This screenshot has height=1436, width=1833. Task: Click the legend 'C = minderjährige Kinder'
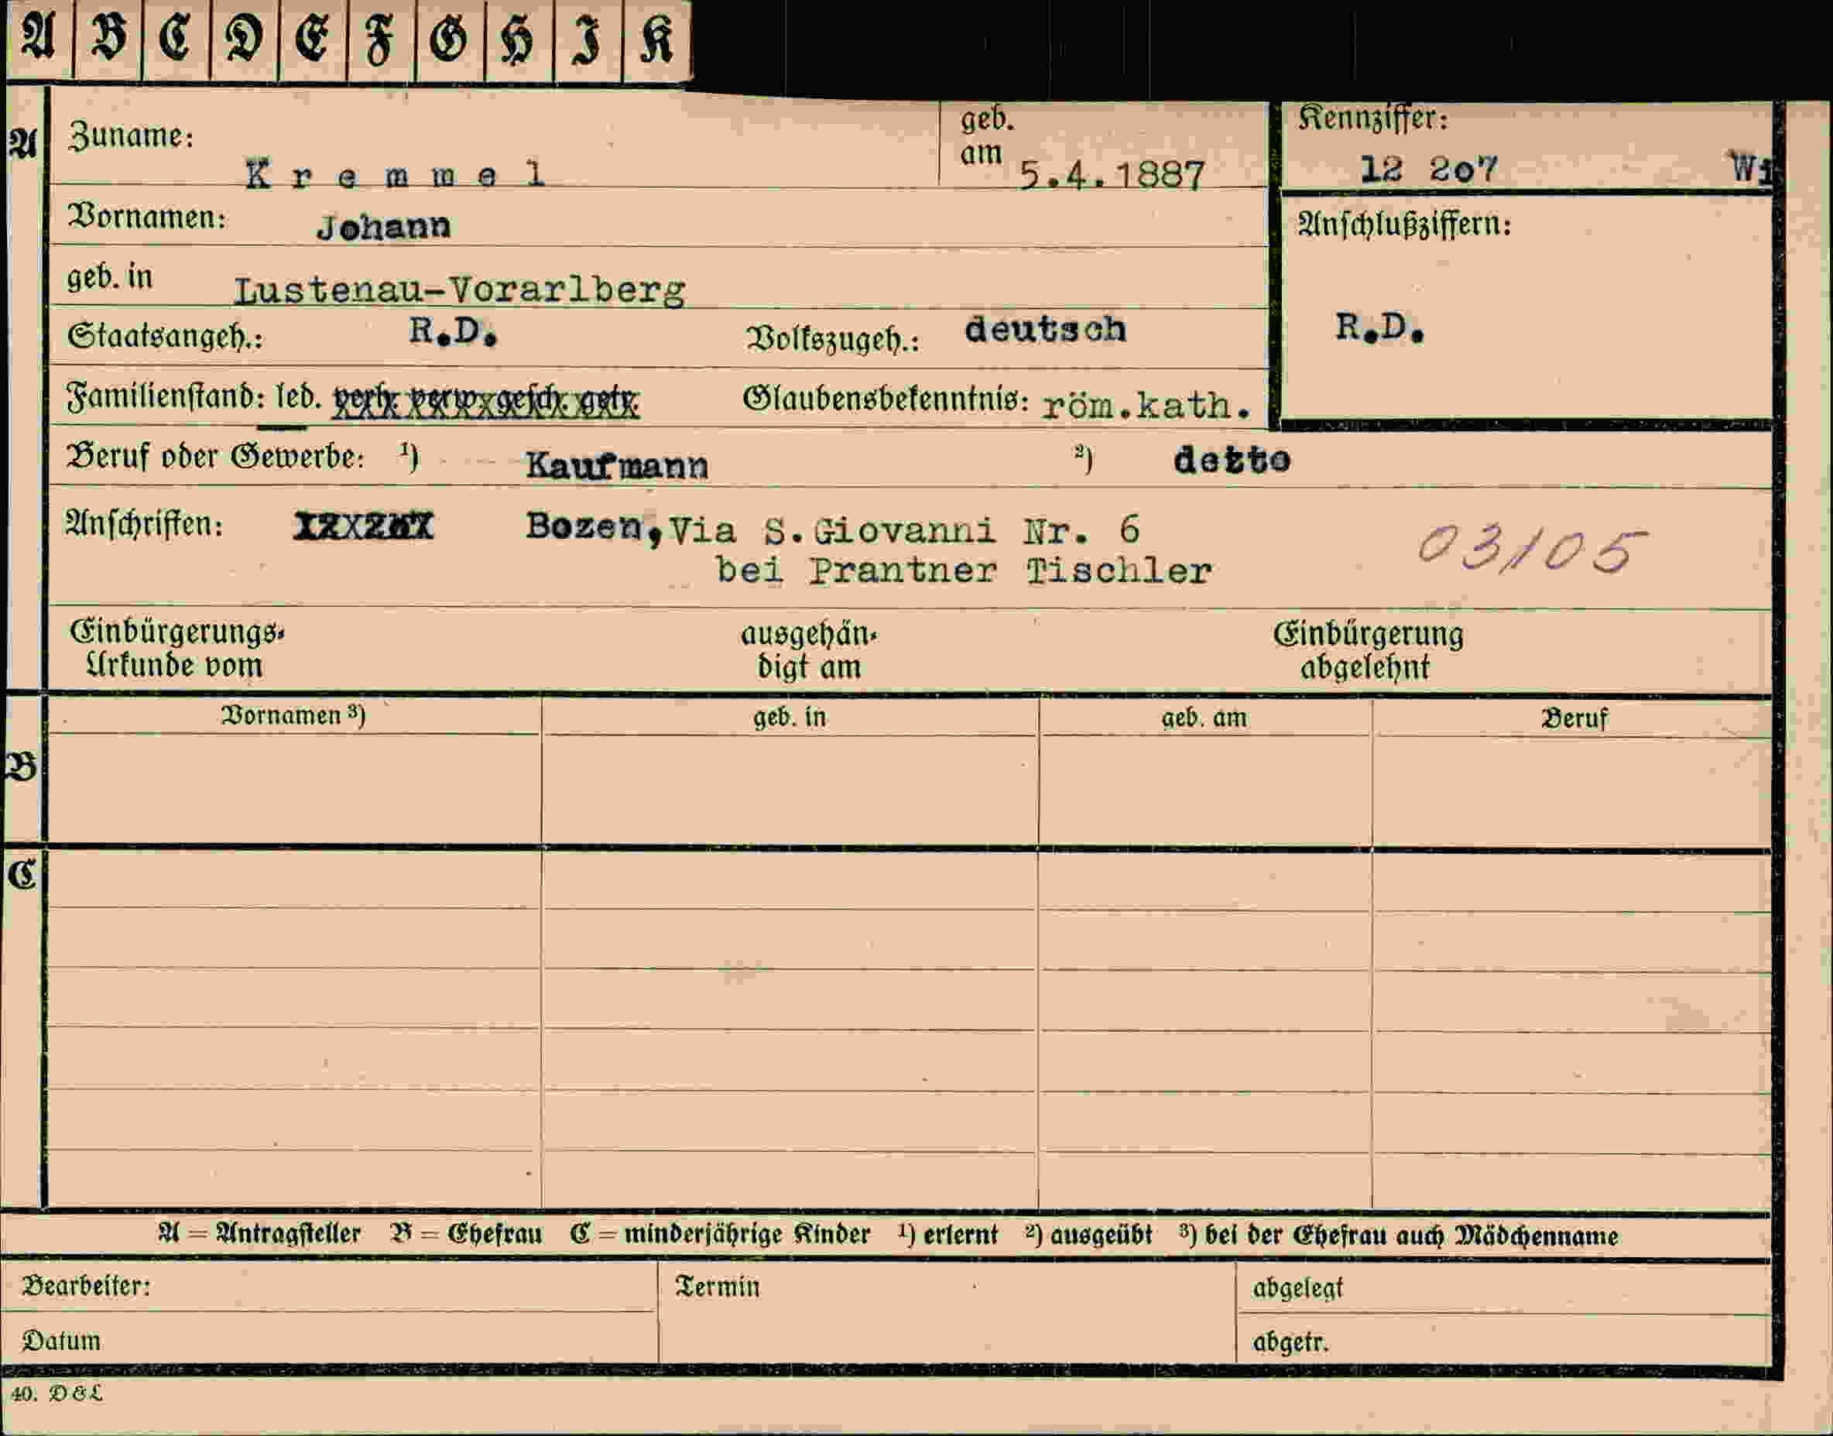pos(720,1233)
